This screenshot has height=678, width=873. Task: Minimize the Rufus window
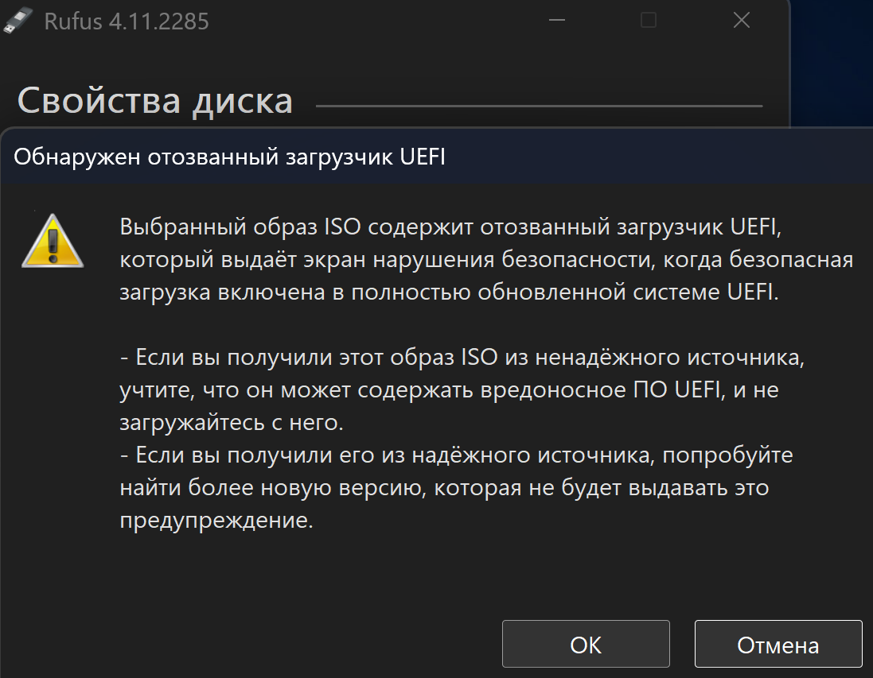(x=556, y=21)
